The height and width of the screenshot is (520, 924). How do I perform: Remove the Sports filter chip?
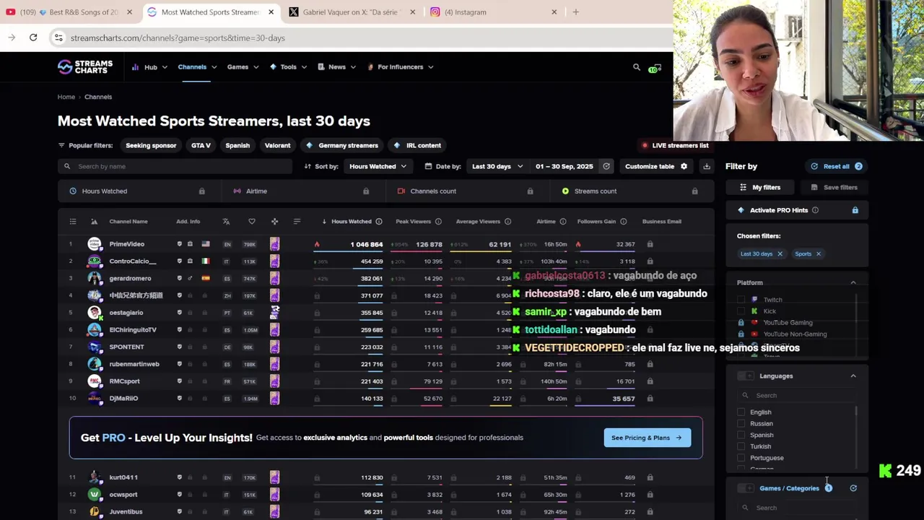[818, 254]
